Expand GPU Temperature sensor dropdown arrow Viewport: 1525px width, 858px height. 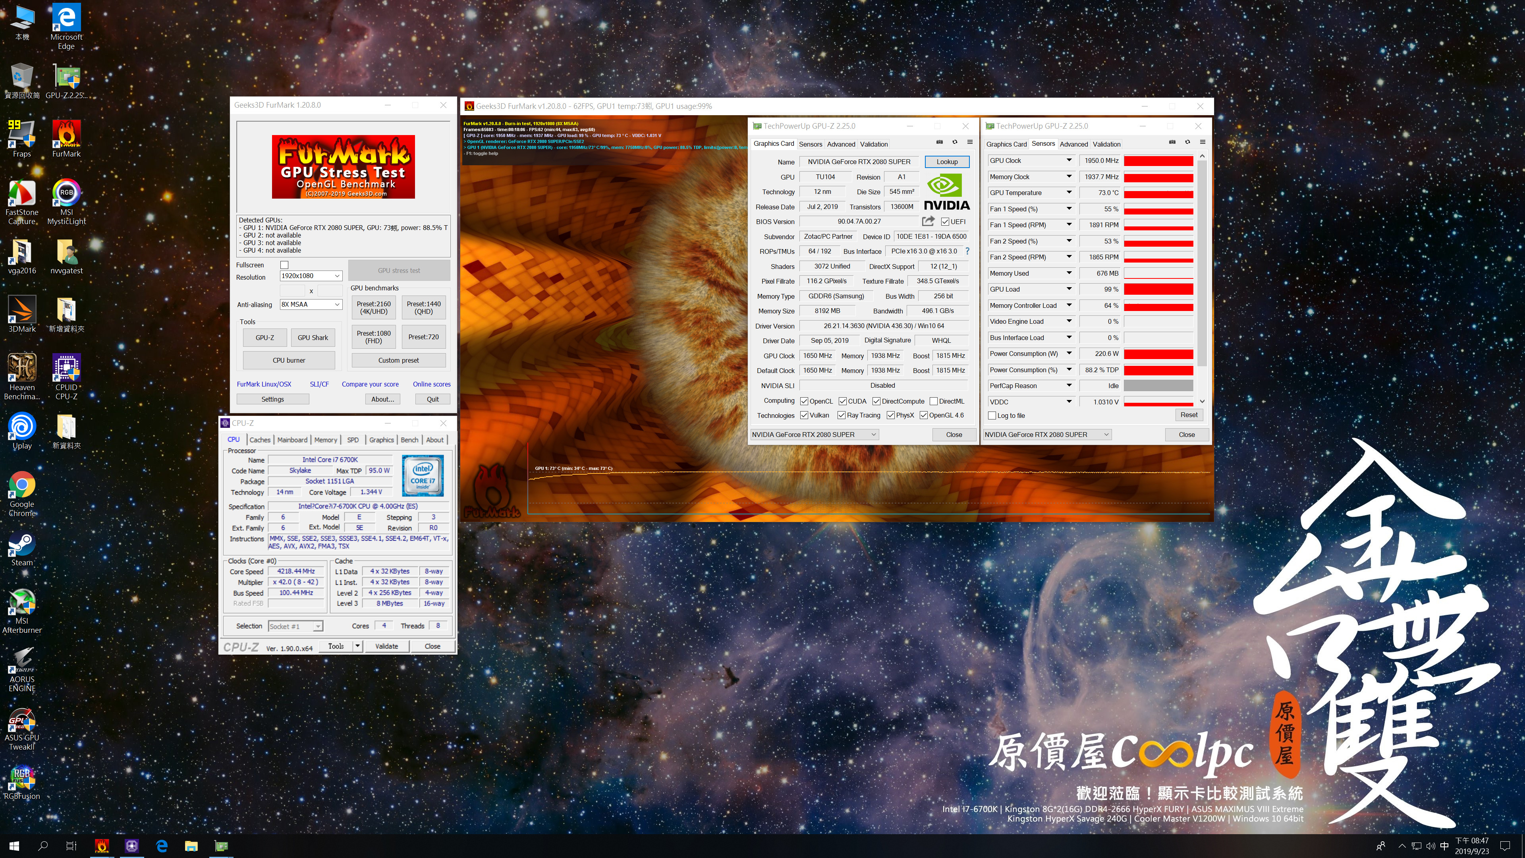[x=1069, y=192]
